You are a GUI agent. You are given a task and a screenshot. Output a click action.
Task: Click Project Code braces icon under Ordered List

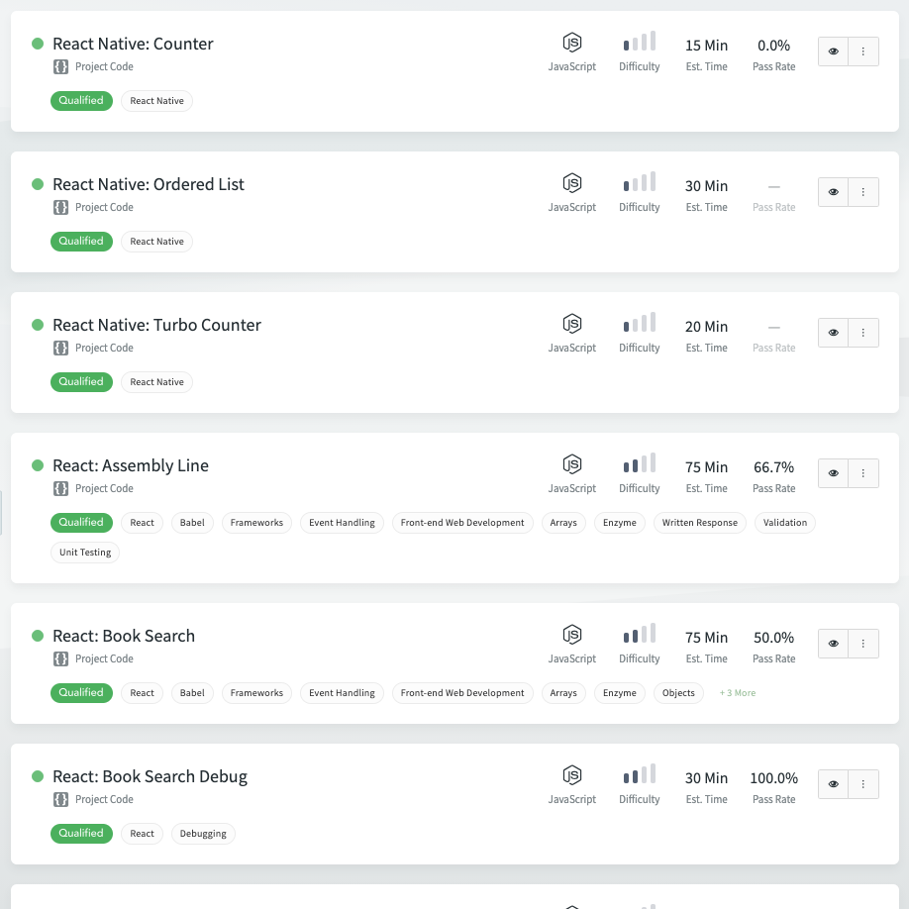pos(60,208)
